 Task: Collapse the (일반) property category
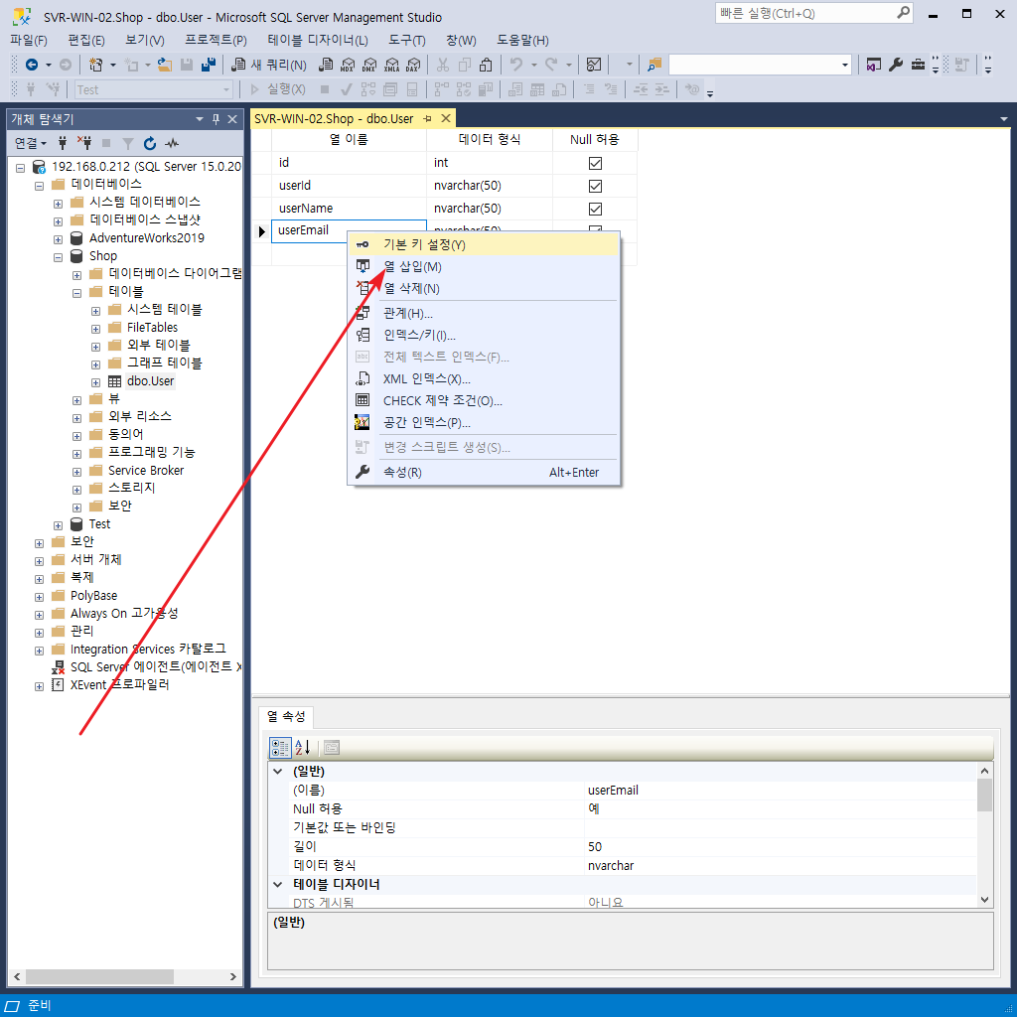point(278,771)
